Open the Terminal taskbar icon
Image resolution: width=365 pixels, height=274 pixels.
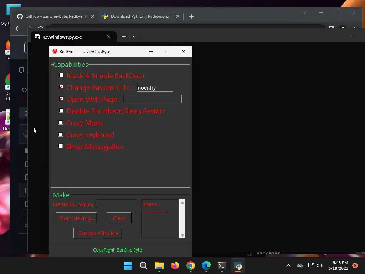click(x=222, y=265)
